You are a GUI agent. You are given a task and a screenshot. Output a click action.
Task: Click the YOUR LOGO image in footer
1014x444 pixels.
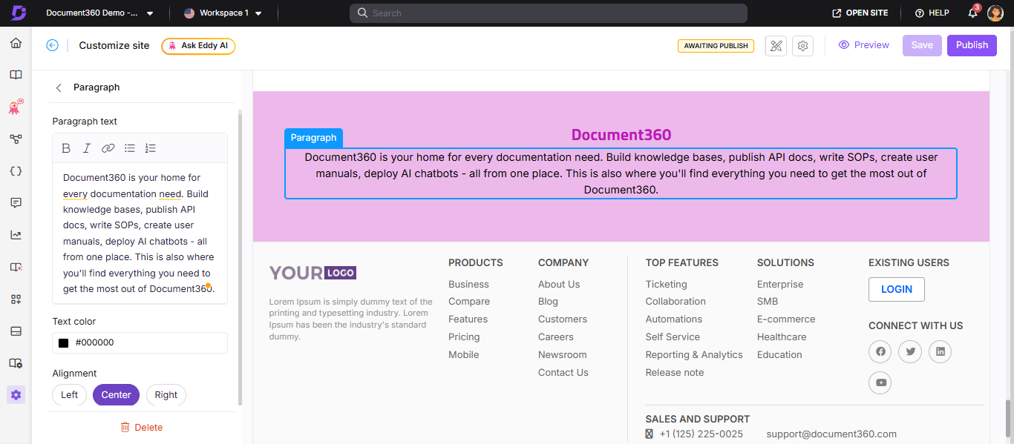click(x=313, y=273)
